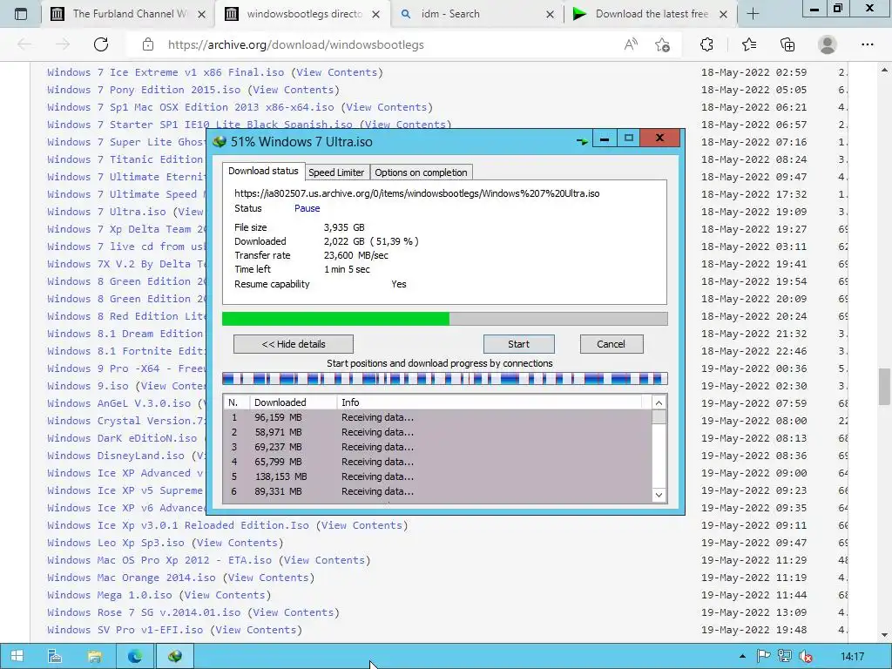Reload the archive.org page
This screenshot has height=669, width=892.
pos(101,44)
